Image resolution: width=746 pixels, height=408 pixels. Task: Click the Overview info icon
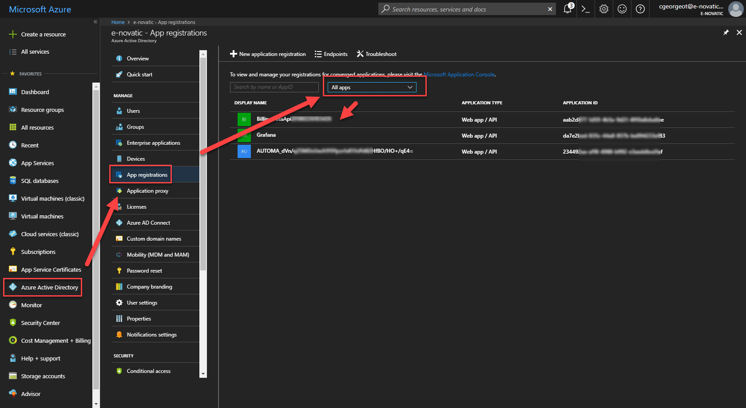tap(119, 58)
